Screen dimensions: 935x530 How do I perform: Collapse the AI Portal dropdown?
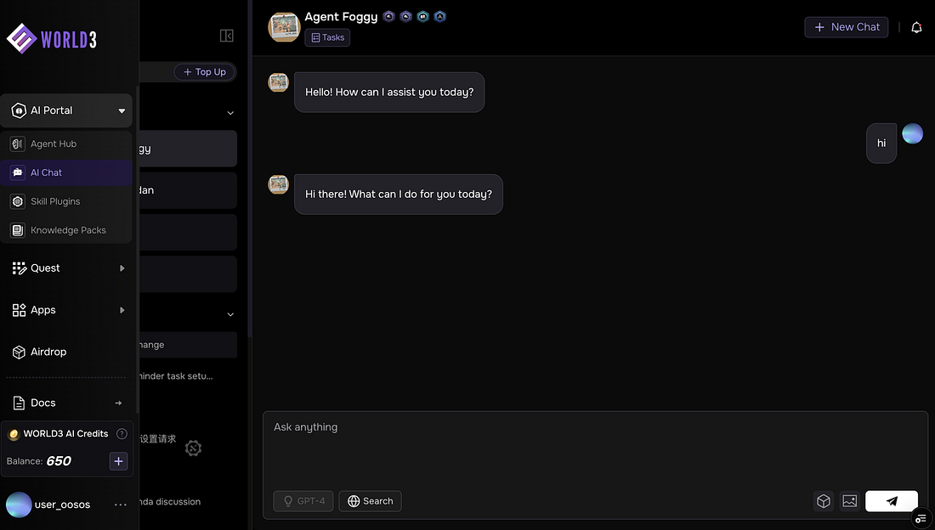[x=122, y=111]
